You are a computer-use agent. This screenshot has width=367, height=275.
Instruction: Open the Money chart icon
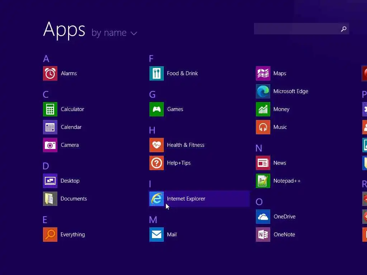point(263,109)
